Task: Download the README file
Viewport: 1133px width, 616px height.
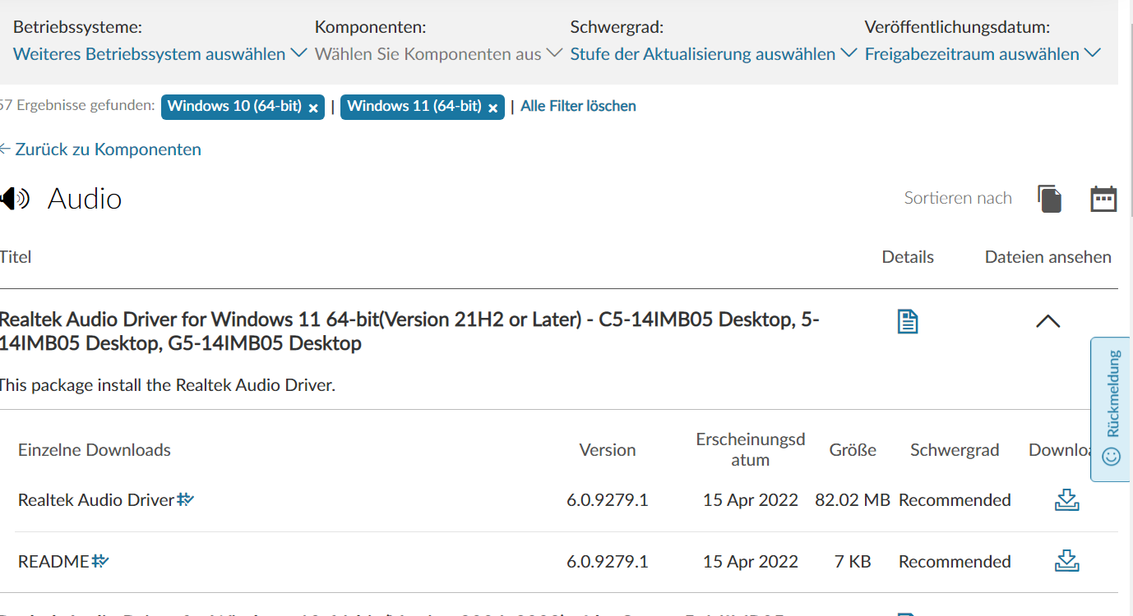Action: point(1066,560)
